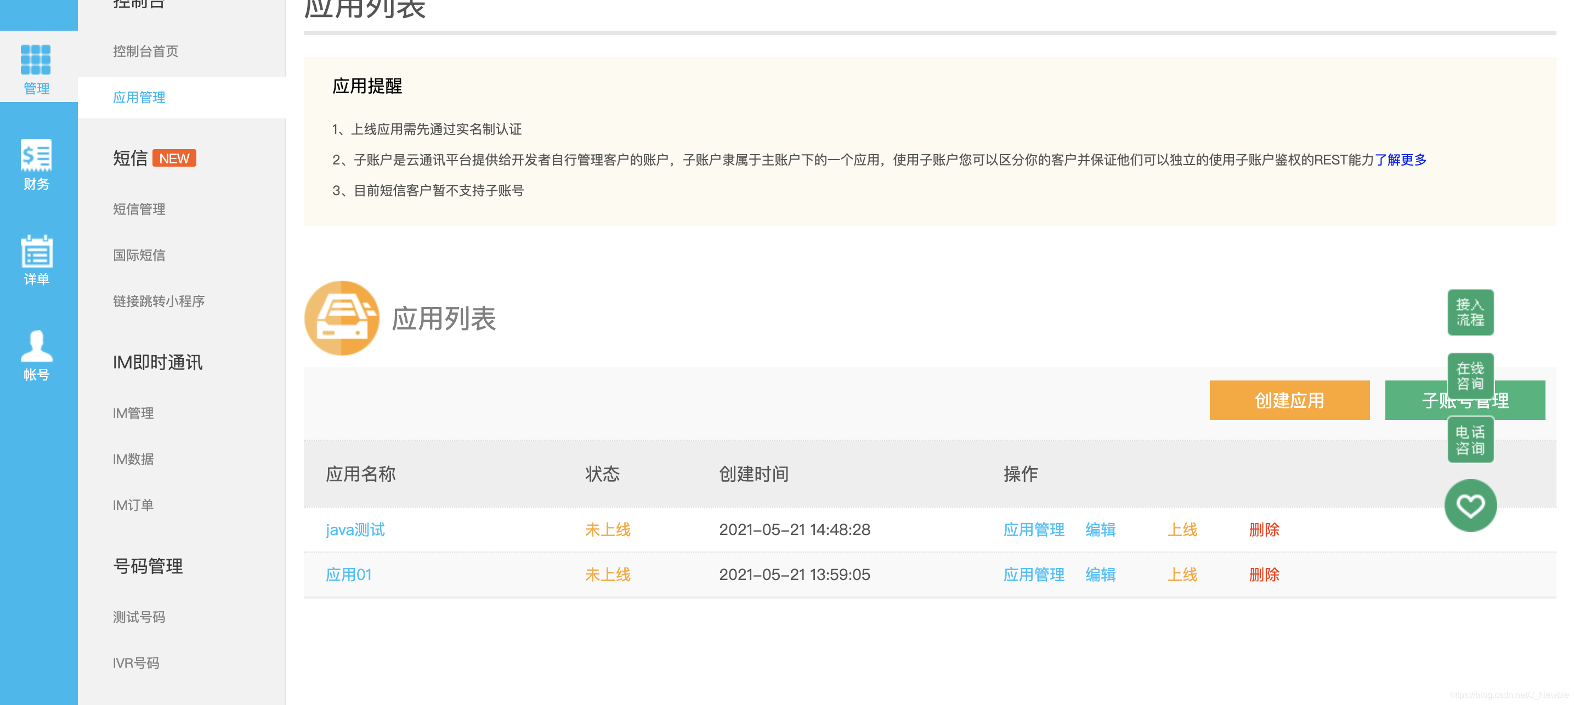The width and height of the screenshot is (1574, 705).
Task: Select the 管理 grid icon in sidebar
Action: [x=36, y=60]
